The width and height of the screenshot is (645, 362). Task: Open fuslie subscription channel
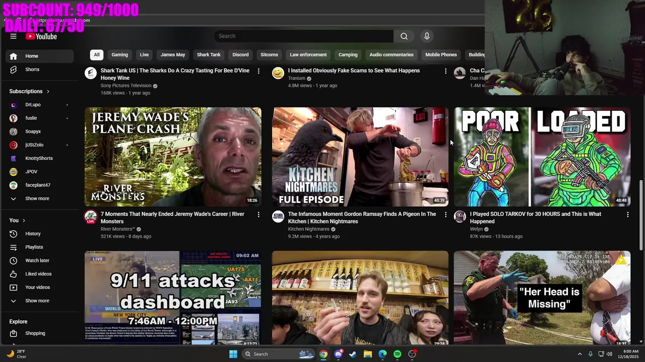tap(40, 118)
